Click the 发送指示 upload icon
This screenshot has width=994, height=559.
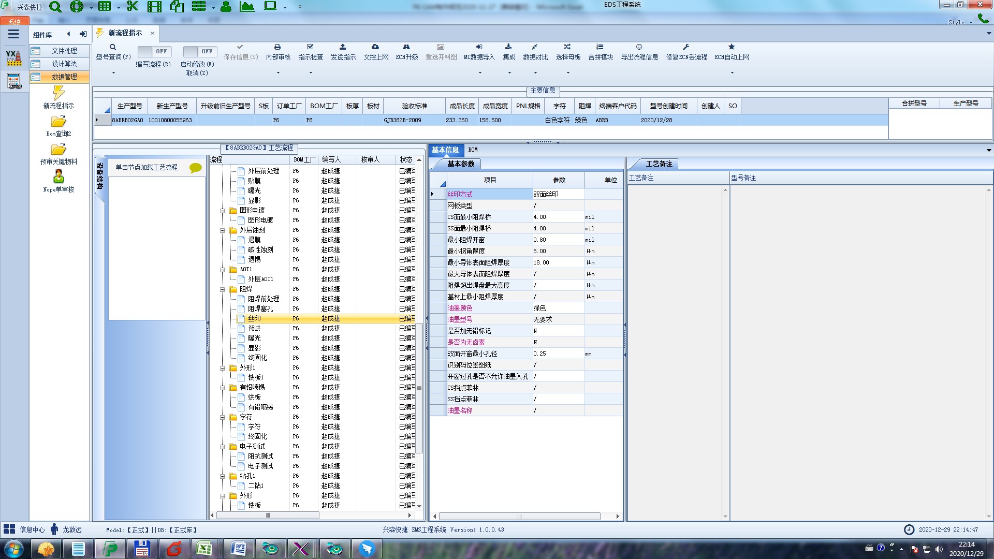coord(343,47)
